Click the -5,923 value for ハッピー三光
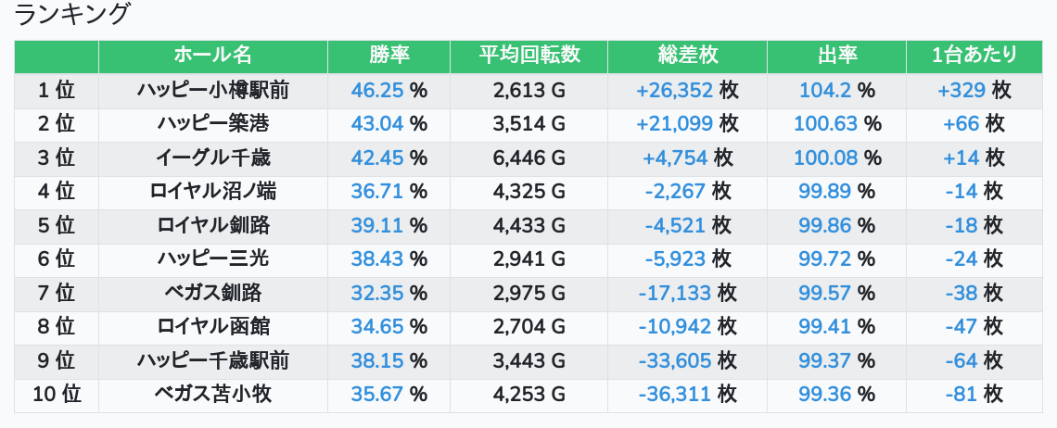1057x428 pixels. (x=674, y=259)
